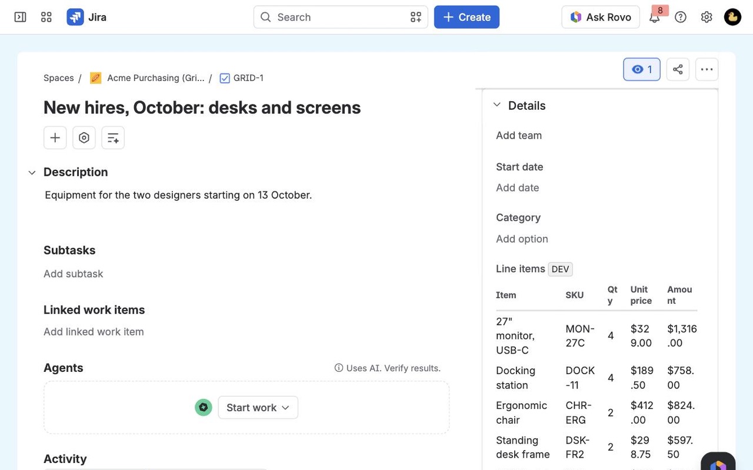753x470 pixels.
Task: Select a Category via Add option
Action: [x=522, y=239]
